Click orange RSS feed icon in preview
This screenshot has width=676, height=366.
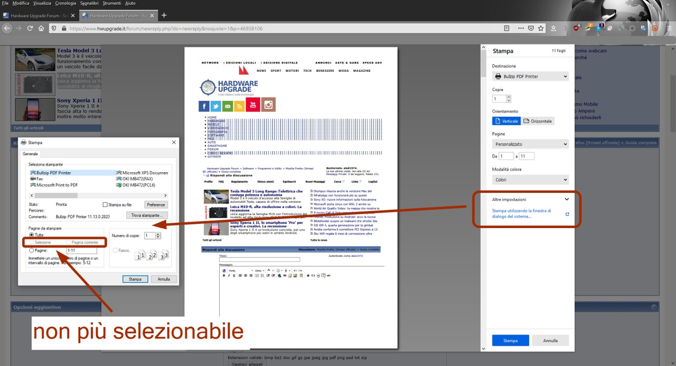[x=239, y=106]
